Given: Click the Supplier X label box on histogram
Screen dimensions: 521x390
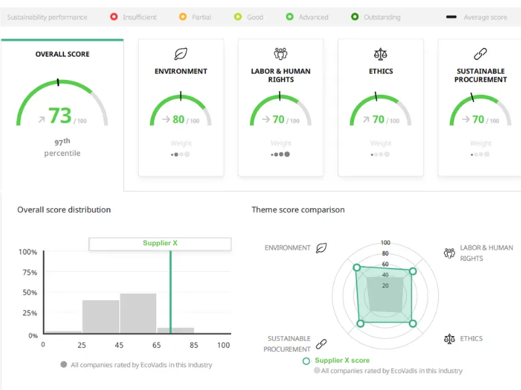Looking at the screenshot, I should (x=160, y=244).
